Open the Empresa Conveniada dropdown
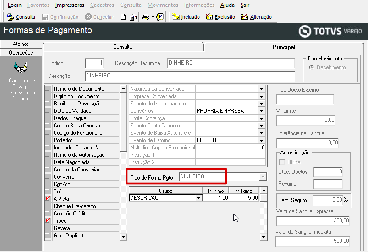Screen dimensions: 368x252 [261, 96]
